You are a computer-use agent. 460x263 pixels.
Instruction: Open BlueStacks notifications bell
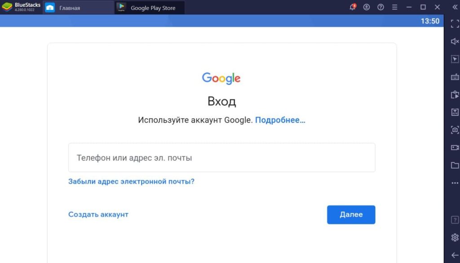[x=353, y=7]
